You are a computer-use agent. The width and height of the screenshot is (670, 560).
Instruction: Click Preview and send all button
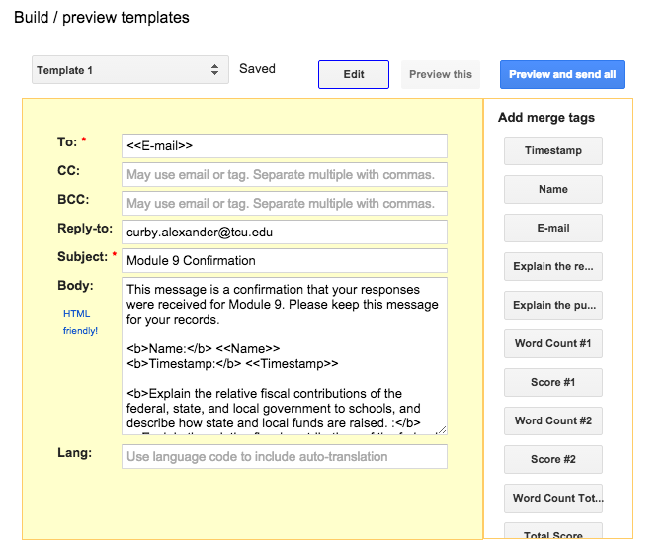562,74
